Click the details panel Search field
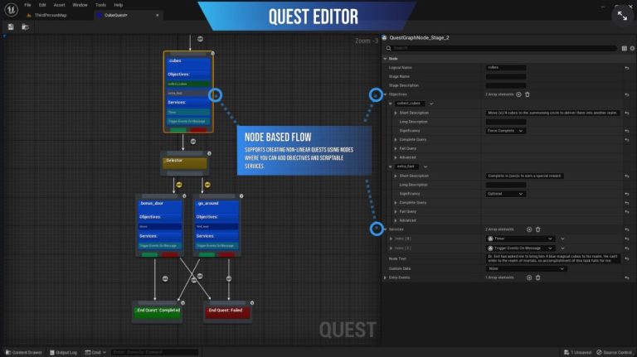The image size is (637, 357). tap(503, 48)
